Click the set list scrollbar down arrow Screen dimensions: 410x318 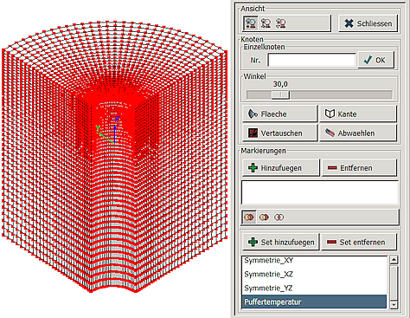(394, 305)
